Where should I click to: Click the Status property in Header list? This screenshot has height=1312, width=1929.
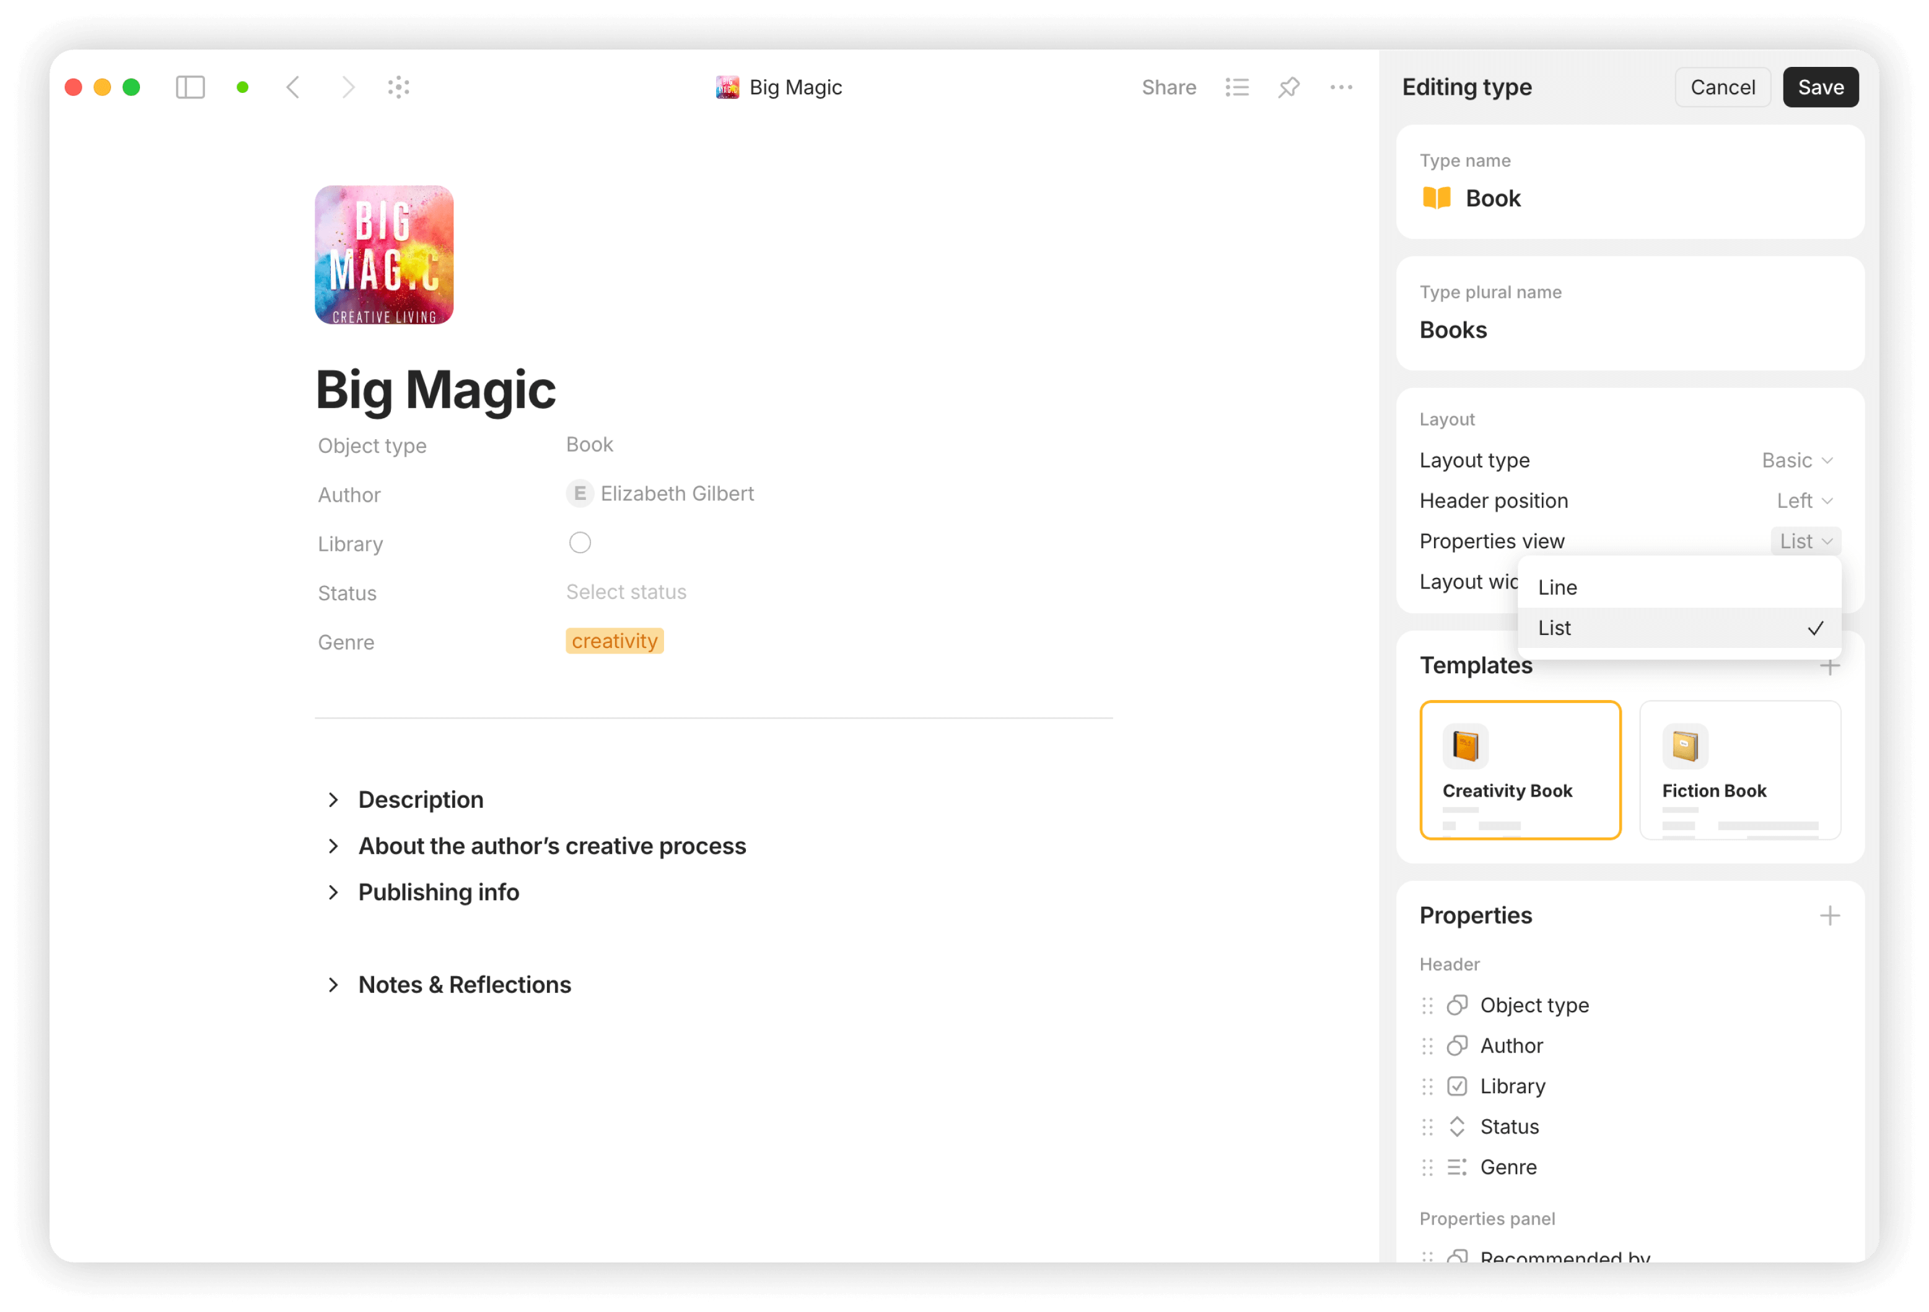click(x=1509, y=1127)
